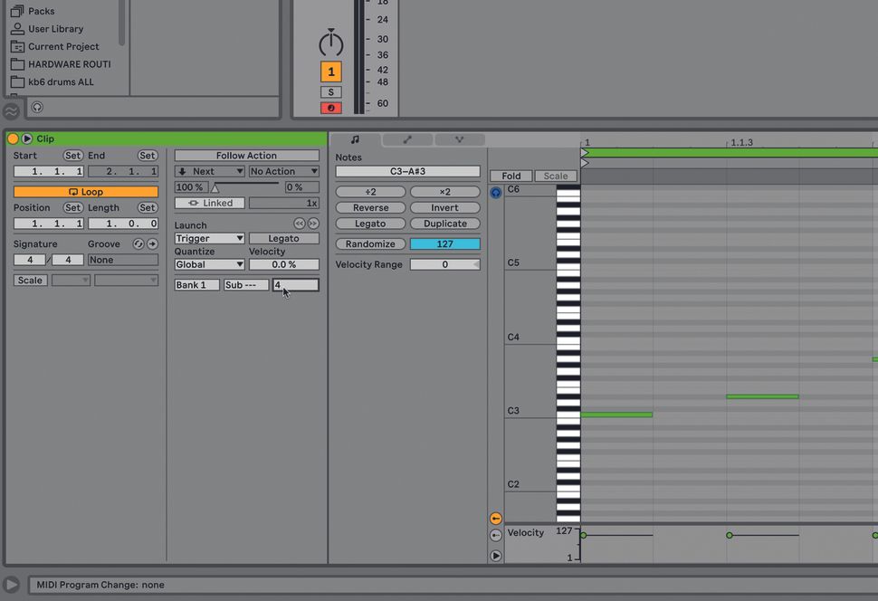Open the Follow Action 'Next' dropdown
878x601 pixels.
tap(209, 170)
